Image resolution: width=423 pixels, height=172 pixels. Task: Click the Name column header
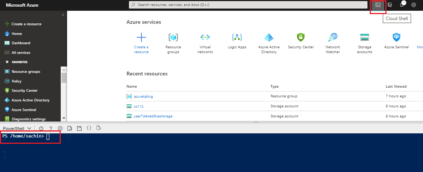click(x=132, y=87)
